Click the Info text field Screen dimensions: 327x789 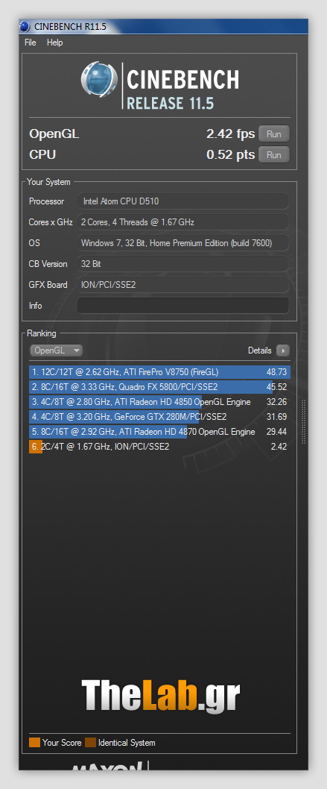[182, 306]
